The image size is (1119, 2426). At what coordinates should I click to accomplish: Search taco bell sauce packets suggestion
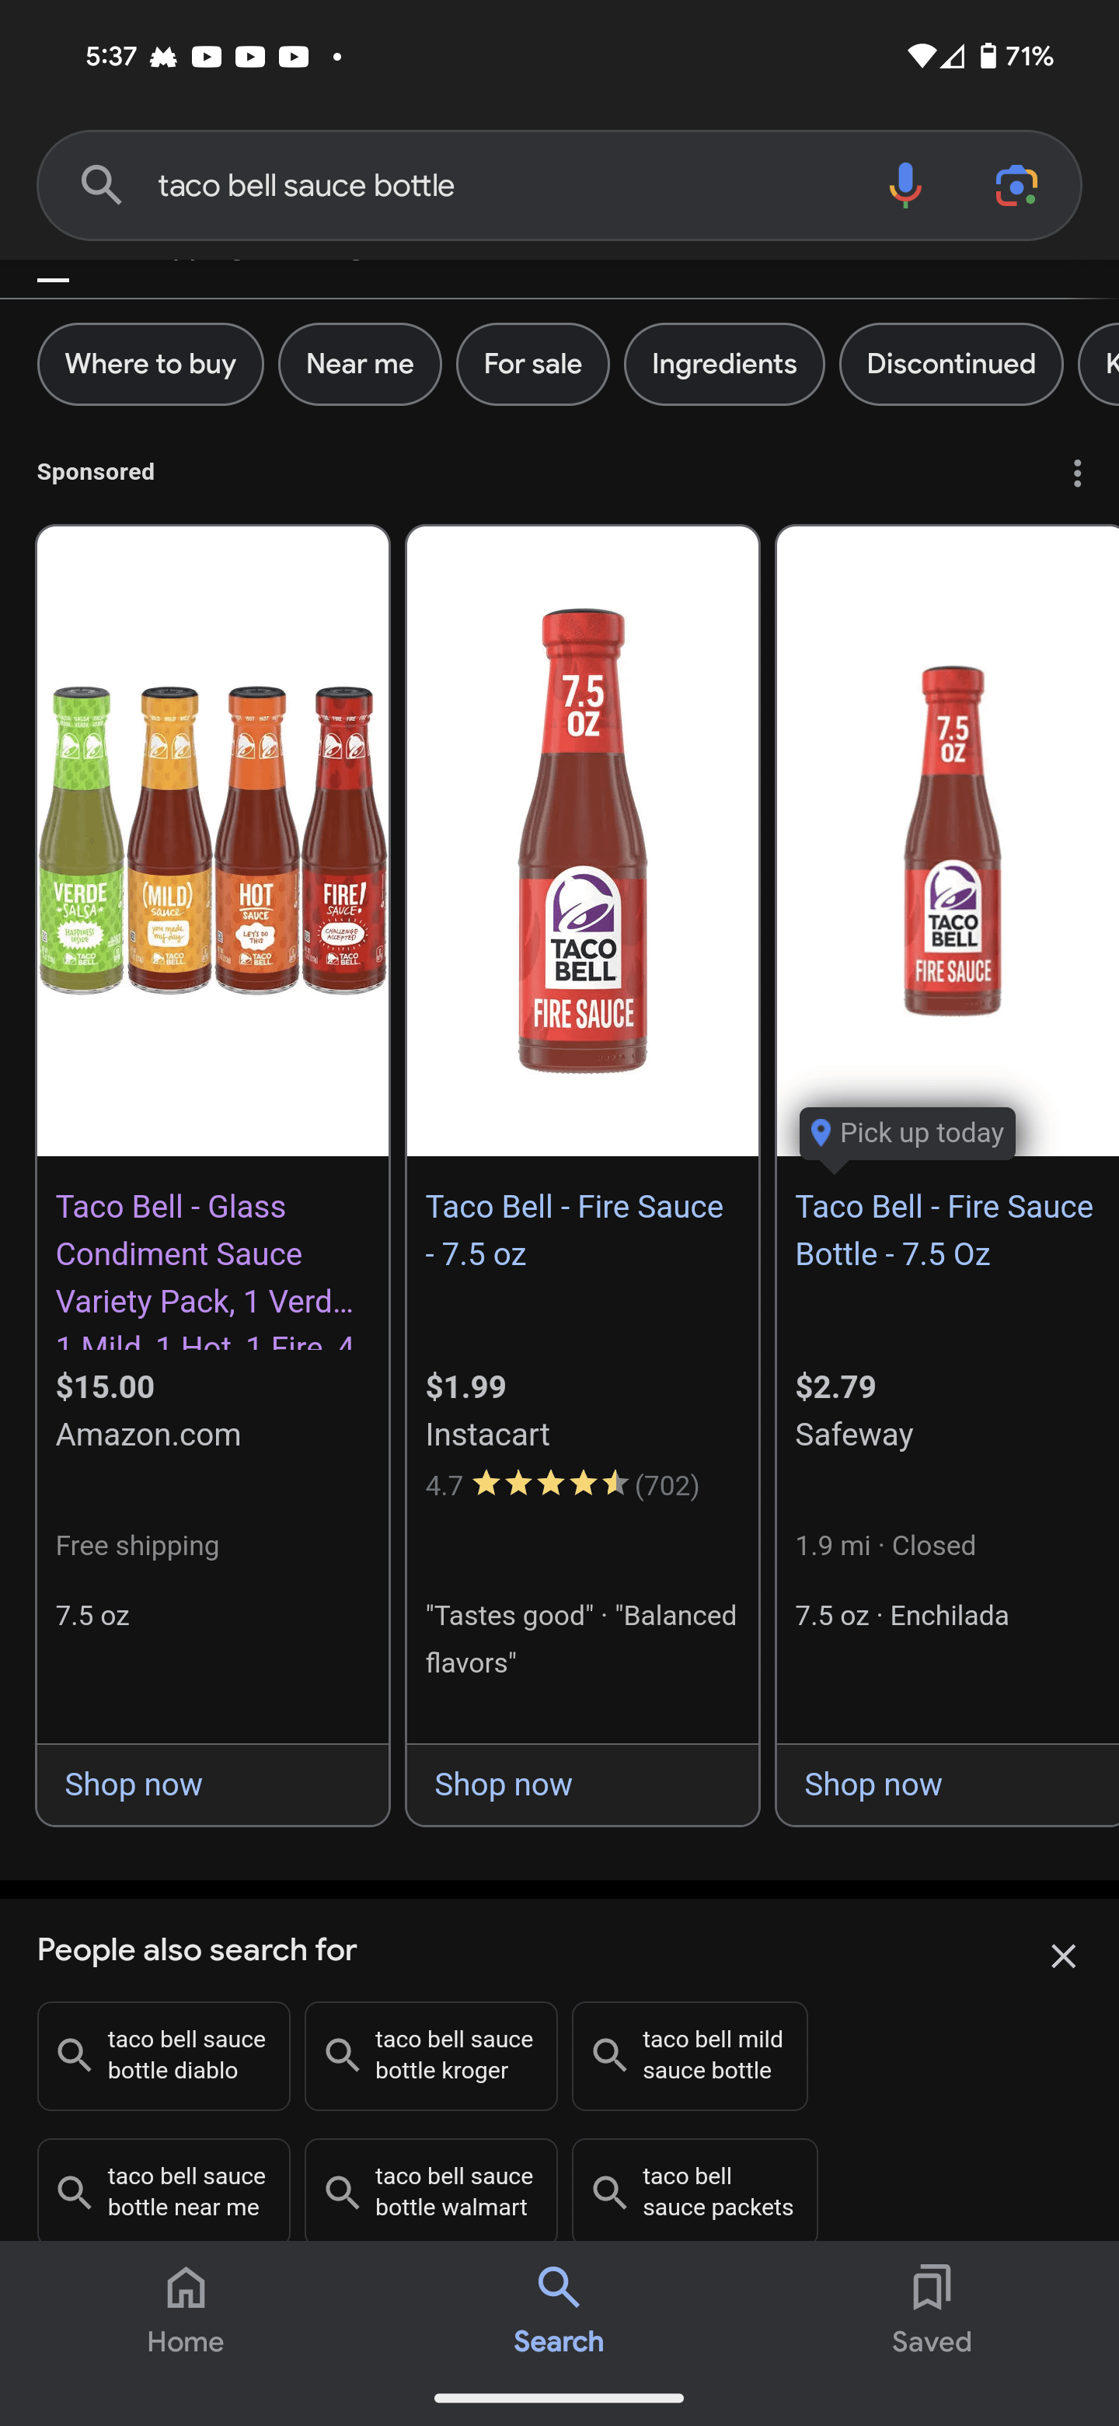(695, 2191)
